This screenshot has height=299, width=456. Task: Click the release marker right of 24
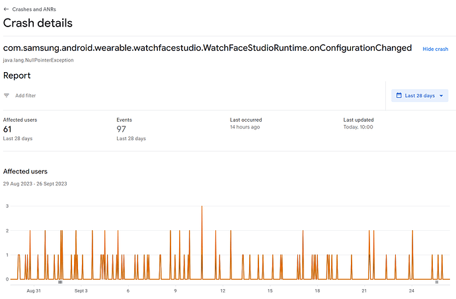point(436,282)
